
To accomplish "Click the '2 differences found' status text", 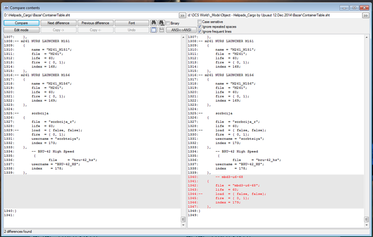I will point(18,231).
